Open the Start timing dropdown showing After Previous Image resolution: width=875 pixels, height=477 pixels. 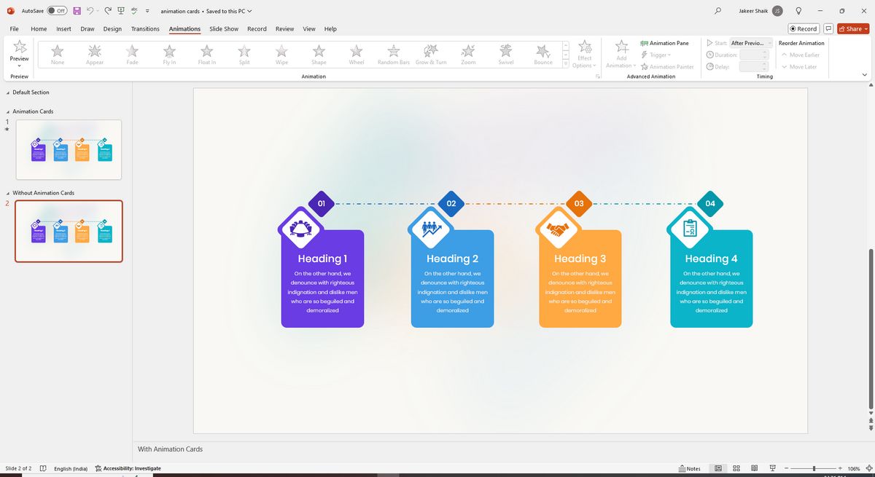(x=750, y=42)
